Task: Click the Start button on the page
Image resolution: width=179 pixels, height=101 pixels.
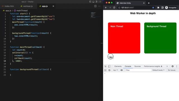Action: click(x=111, y=57)
